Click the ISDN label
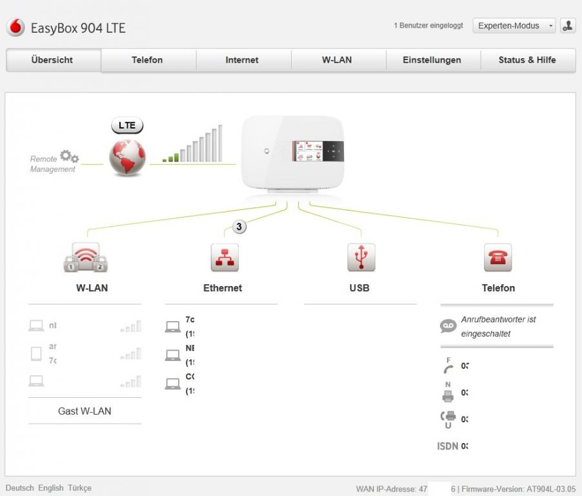The width and height of the screenshot is (582, 496). click(x=447, y=446)
